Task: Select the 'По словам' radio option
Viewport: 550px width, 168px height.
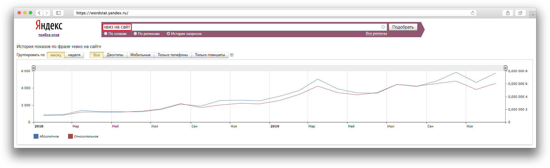Action: tap(106, 34)
